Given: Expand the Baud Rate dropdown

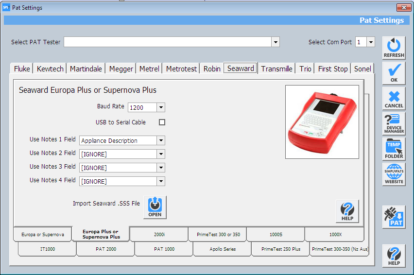Looking at the screenshot, I should click(x=161, y=107).
